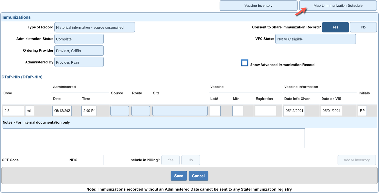Open the Administered By dropdown
Image resolution: width=379 pixels, height=193 pixels.
(x=79, y=62)
